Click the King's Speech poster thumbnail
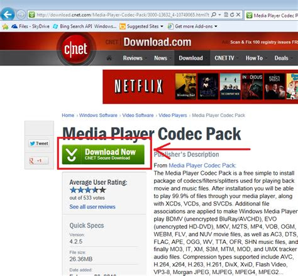This screenshot has width=298, height=276. [x=275, y=86]
